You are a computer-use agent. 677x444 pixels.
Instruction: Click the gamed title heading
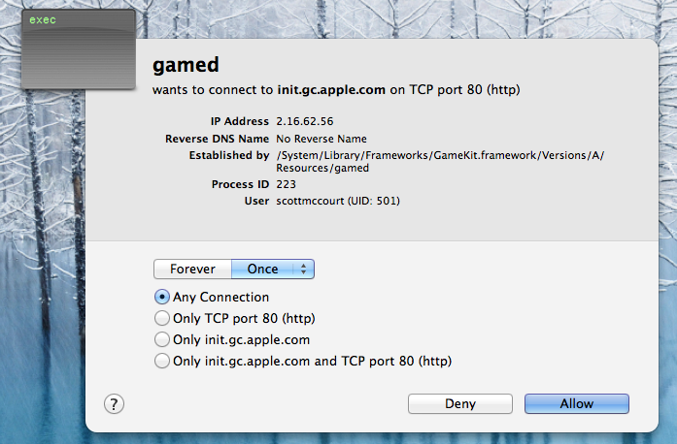point(186,65)
